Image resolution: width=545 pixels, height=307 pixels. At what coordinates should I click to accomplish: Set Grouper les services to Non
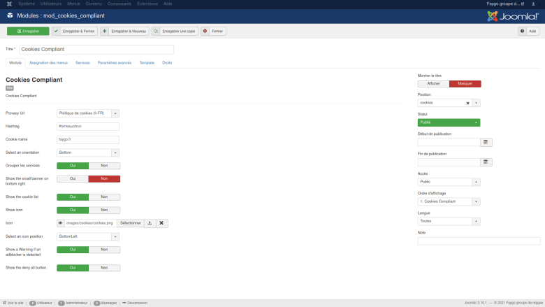click(x=104, y=166)
